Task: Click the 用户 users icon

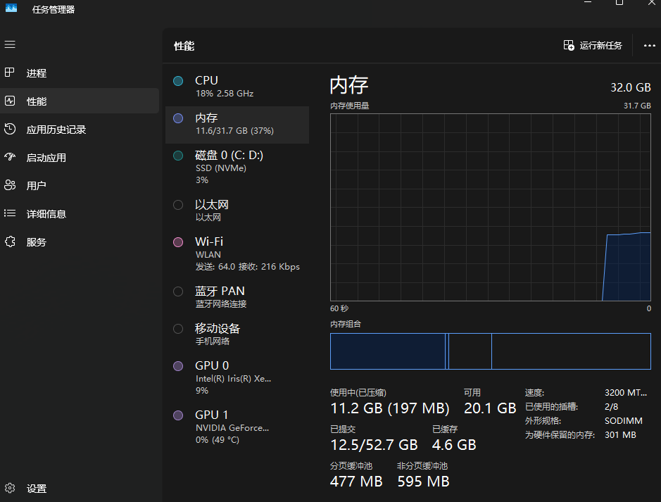Action: [10, 185]
